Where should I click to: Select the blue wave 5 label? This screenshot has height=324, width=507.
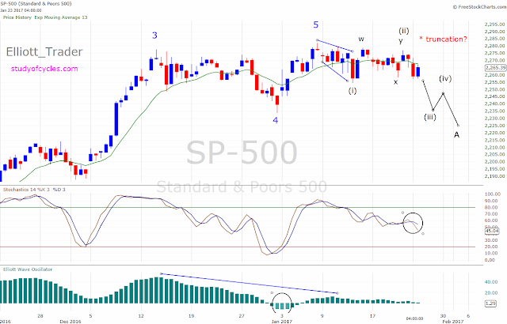tap(315, 24)
